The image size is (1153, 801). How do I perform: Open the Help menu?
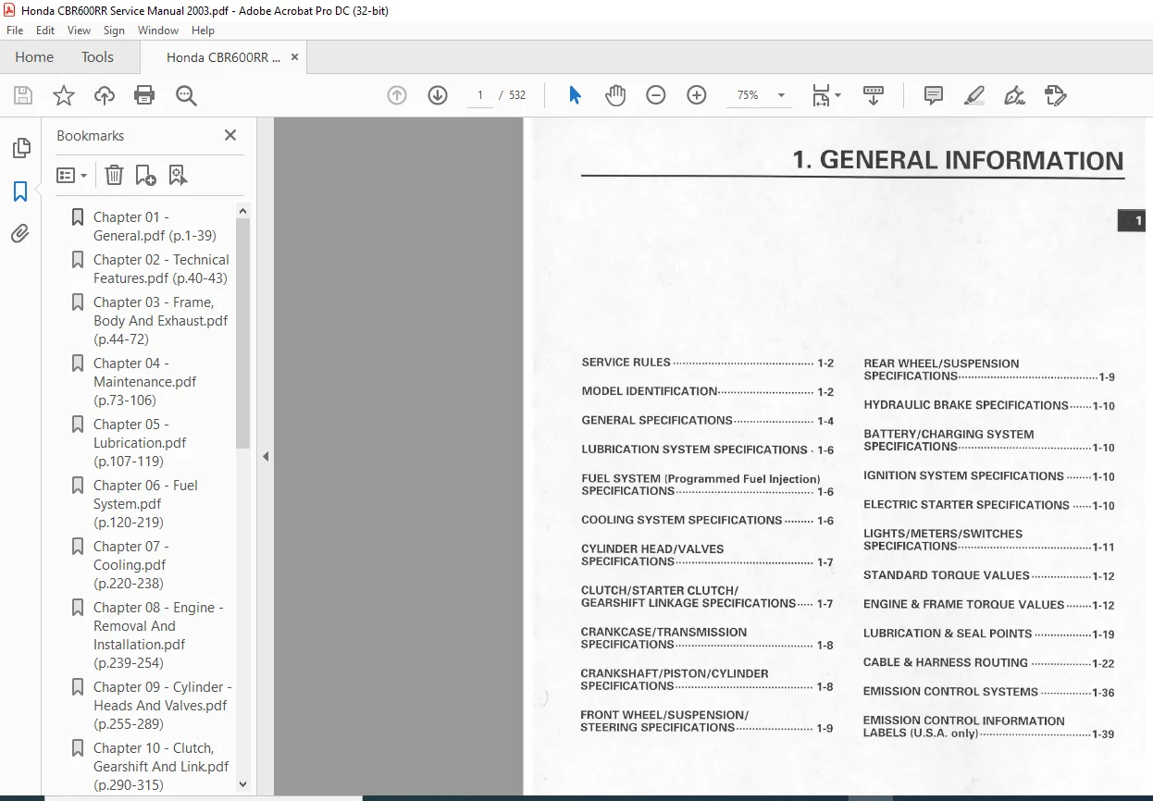[x=203, y=31]
